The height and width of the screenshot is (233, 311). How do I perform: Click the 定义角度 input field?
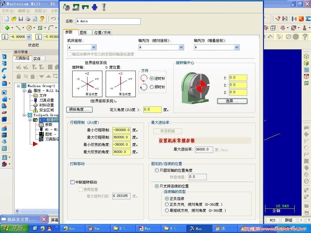[x=152, y=110]
